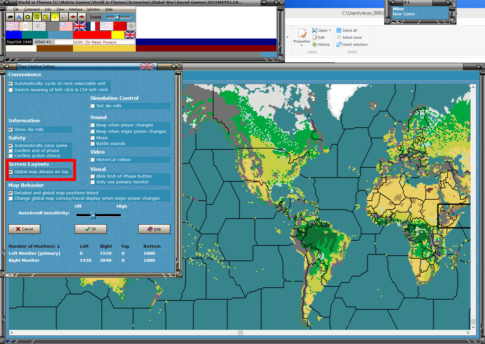Click the Zoom slider handle
Image resolution: width=485 pixels, height=344 pixels.
click(x=117, y=17)
